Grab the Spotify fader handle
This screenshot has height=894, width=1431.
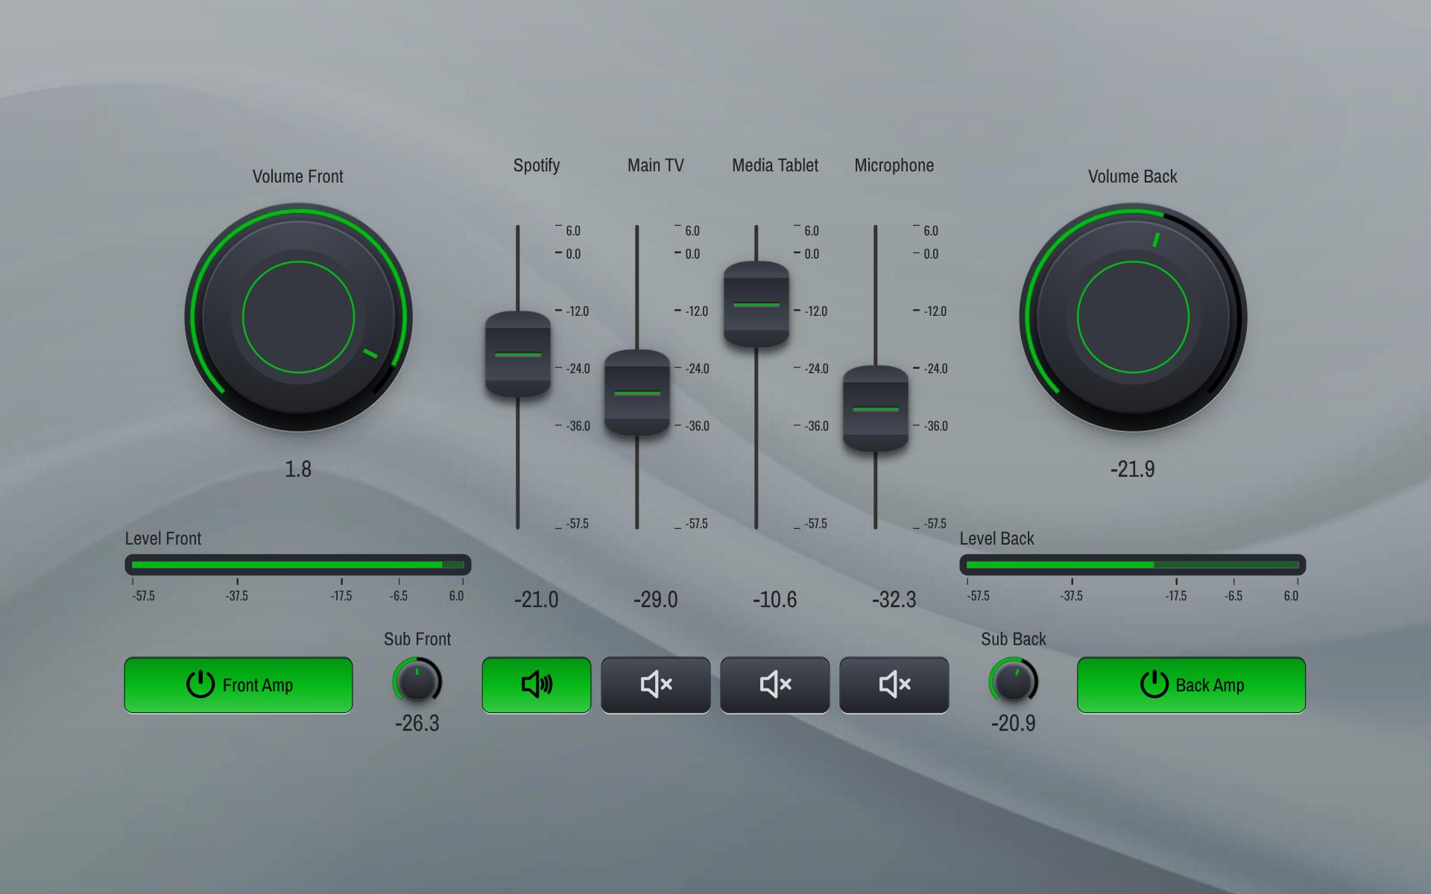518,355
